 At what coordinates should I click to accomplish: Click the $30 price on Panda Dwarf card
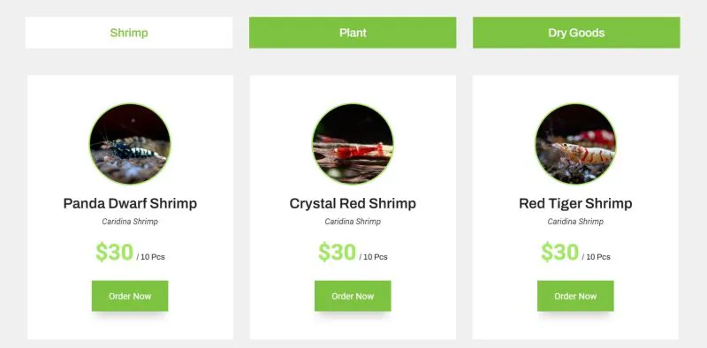tap(115, 252)
